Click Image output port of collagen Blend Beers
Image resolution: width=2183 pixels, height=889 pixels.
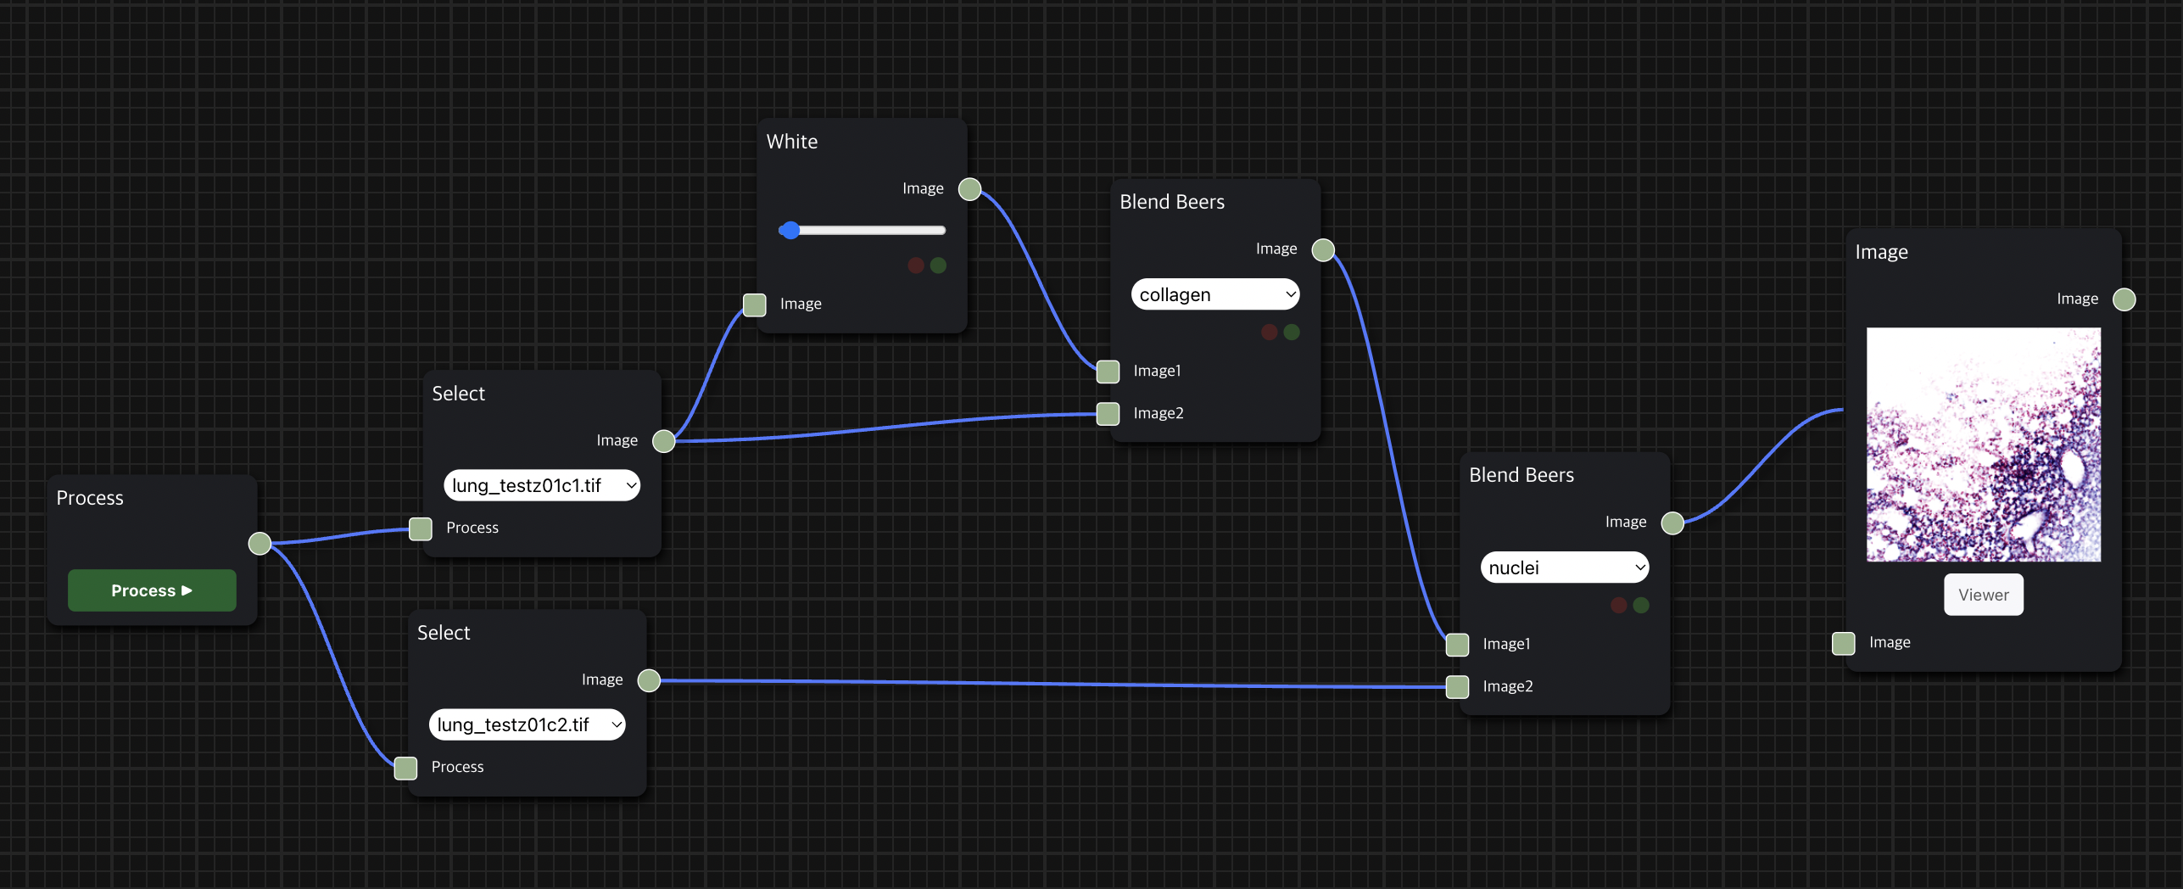click(x=1323, y=249)
